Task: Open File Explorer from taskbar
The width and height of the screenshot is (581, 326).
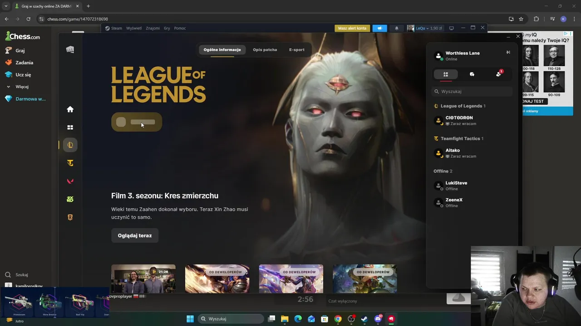Action: 285,319
